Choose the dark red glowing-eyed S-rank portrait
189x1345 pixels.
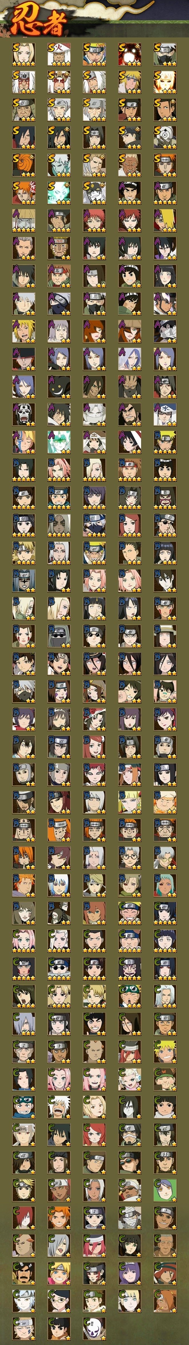click(x=130, y=54)
